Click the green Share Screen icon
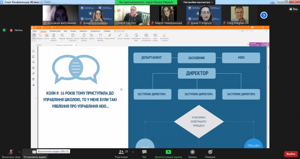This screenshot has width=300, height=159. (x=168, y=152)
